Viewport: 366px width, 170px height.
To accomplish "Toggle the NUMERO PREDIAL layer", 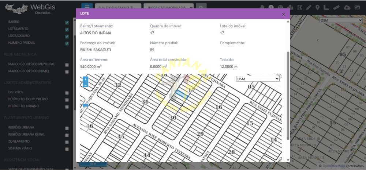I will tap(67, 43).
